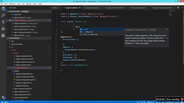Open login.component.ts file
This screenshot has height=103, width=184.
[23, 65]
